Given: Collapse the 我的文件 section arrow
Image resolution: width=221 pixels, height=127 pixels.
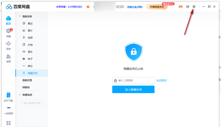Looking at the screenshot, I should (x=20, y=16).
